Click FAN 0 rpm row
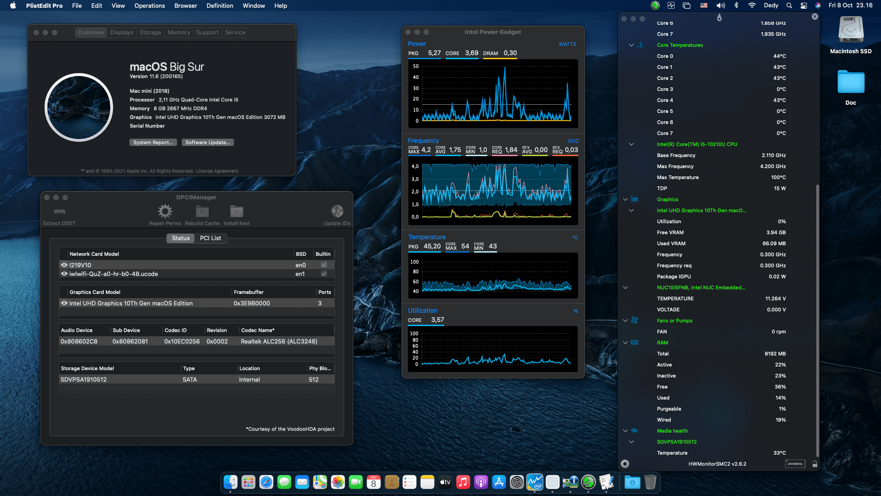The image size is (881, 496). point(721,332)
